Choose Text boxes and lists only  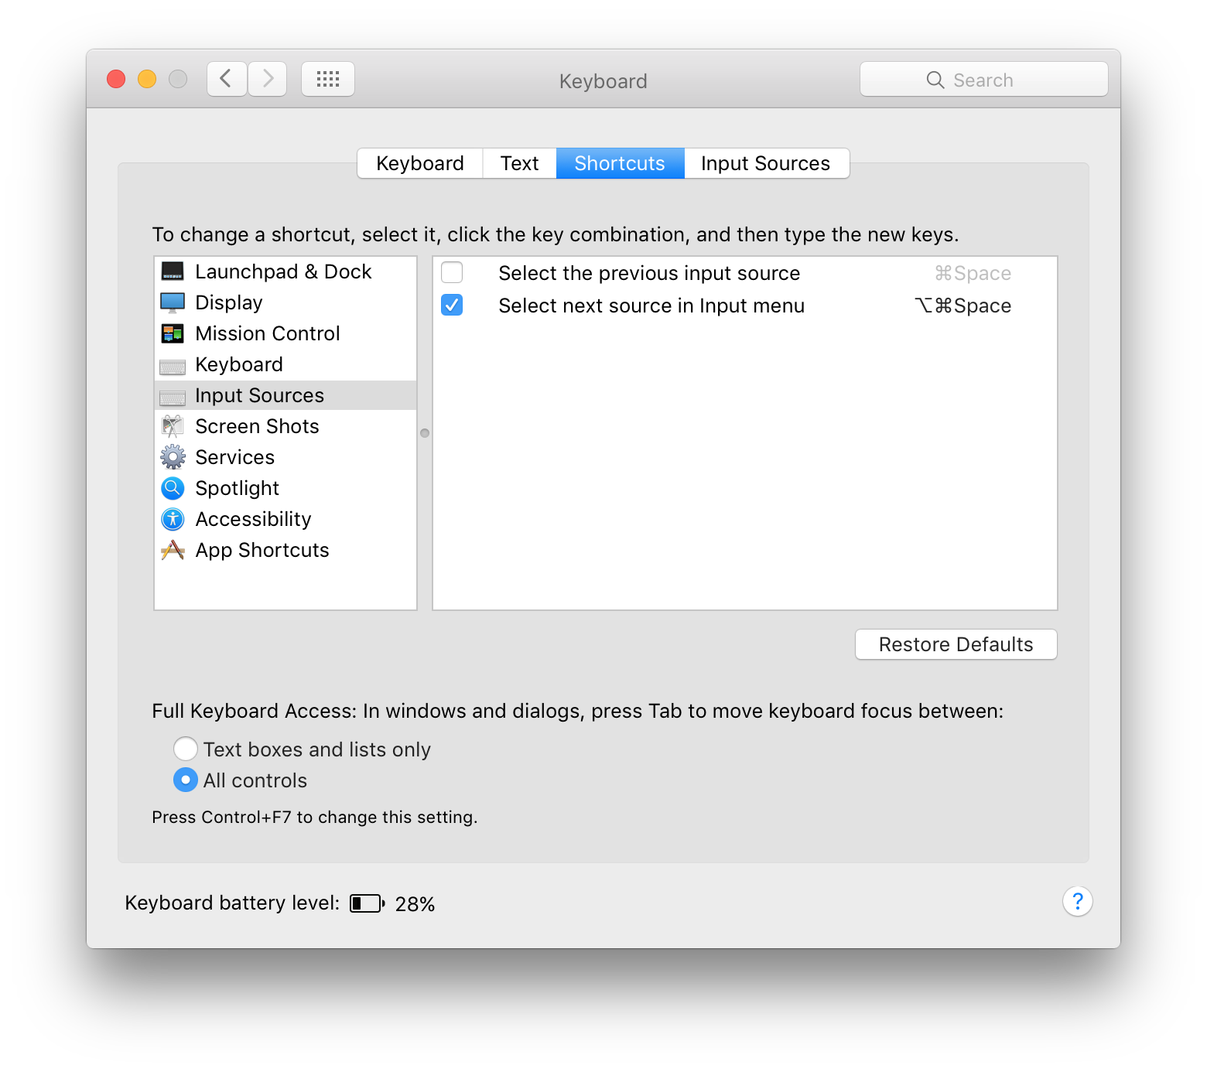pyautogui.click(x=185, y=749)
